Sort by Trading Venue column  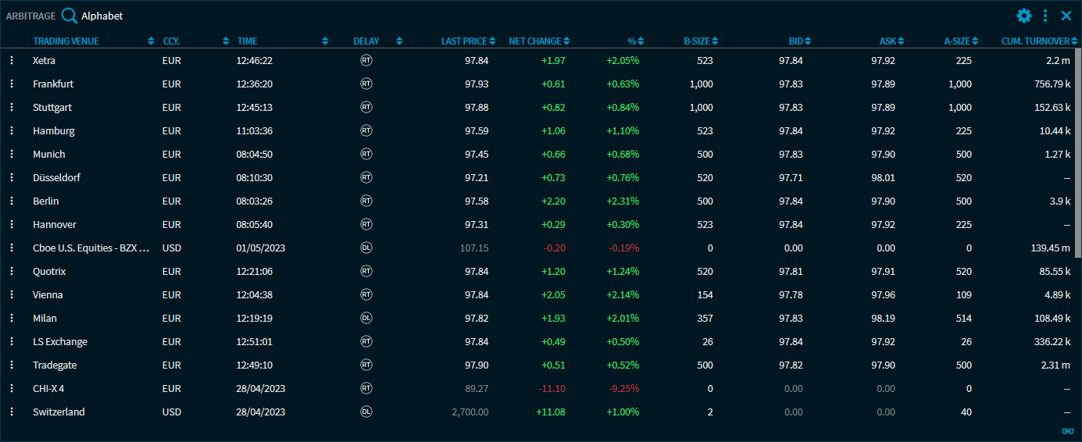[66, 41]
